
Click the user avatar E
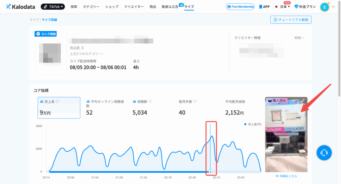point(324,7)
